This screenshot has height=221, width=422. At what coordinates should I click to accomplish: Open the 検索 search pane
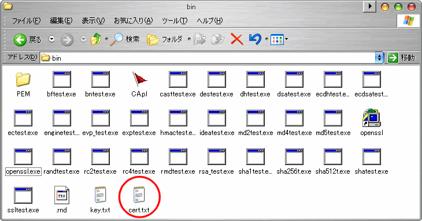[125, 39]
